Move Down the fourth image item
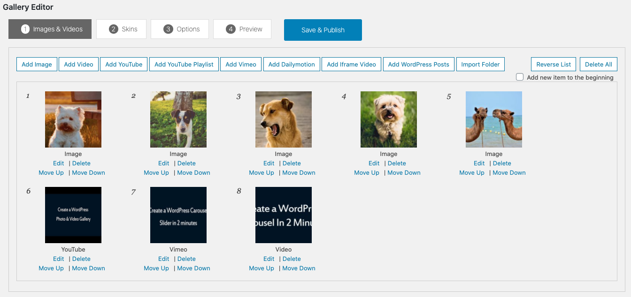Viewport: 631px width, 297px height. pos(404,172)
